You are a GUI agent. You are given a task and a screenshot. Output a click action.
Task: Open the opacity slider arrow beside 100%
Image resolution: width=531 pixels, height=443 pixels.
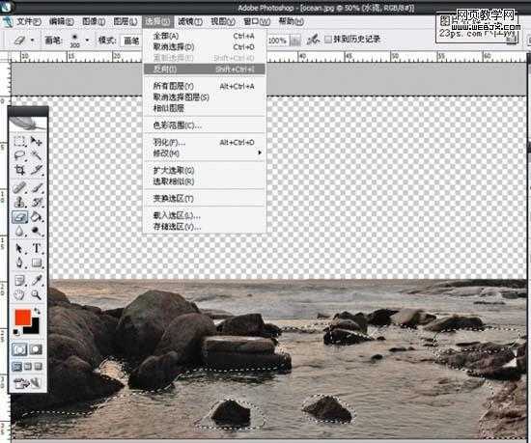coord(295,41)
